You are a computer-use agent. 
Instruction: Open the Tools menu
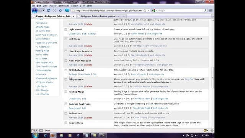83,6
